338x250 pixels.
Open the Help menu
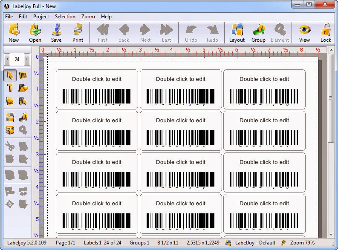106,17
